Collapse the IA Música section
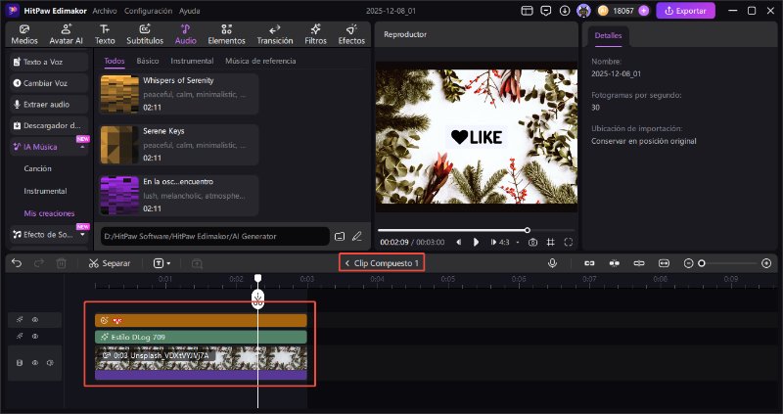783x414 pixels. coord(82,148)
